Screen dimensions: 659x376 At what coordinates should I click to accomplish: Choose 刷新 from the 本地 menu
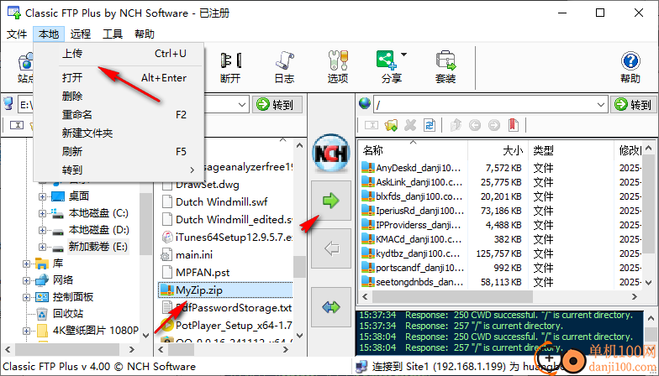(x=119, y=151)
